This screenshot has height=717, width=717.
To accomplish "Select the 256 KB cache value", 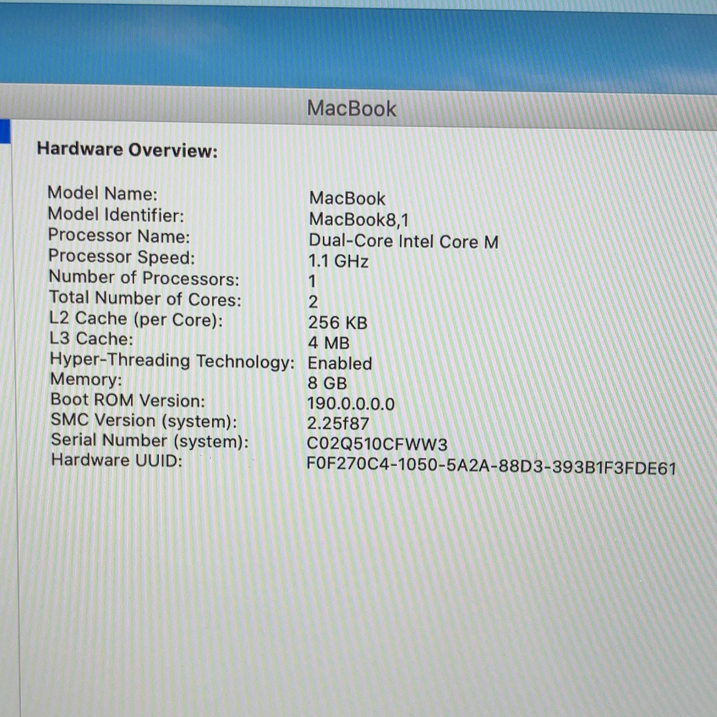I will (x=337, y=323).
